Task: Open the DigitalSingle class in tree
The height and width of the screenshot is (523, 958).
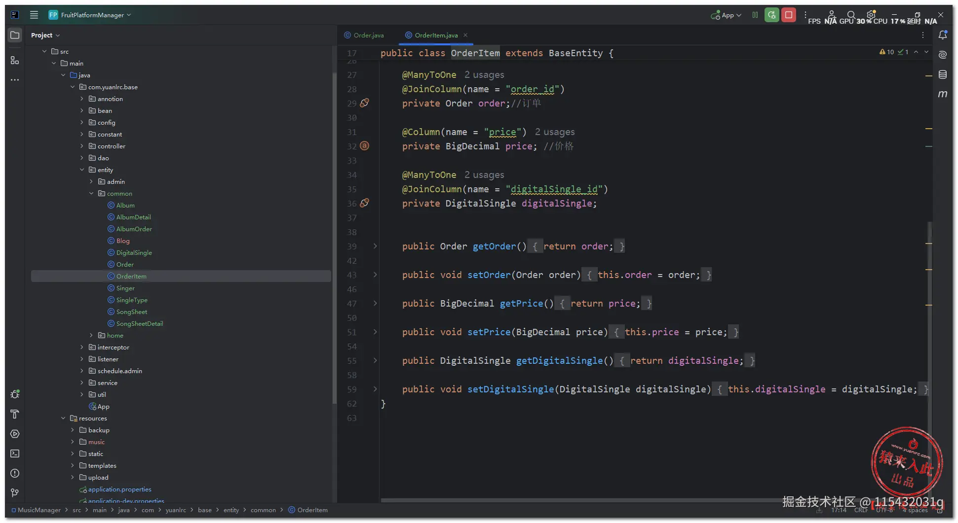Action: [x=134, y=252]
